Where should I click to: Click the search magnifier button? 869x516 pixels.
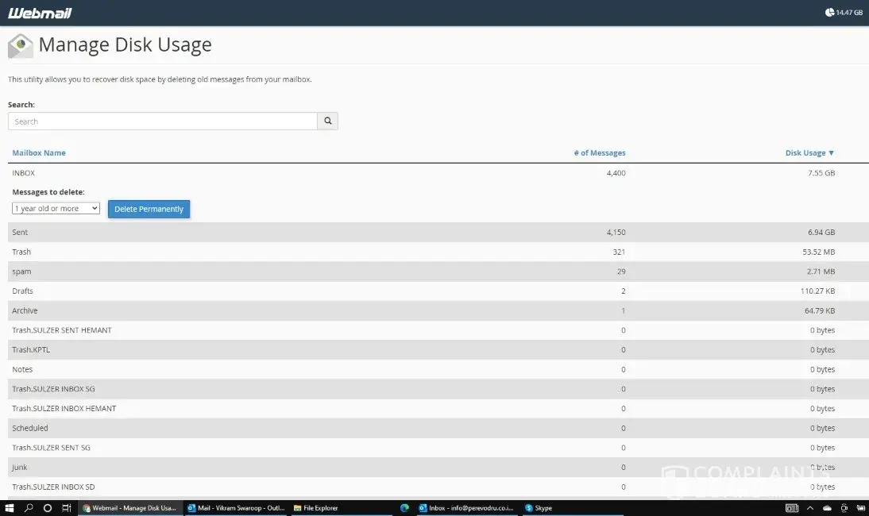(327, 121)
